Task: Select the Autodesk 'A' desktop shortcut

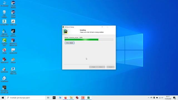Action: (4, 33)
